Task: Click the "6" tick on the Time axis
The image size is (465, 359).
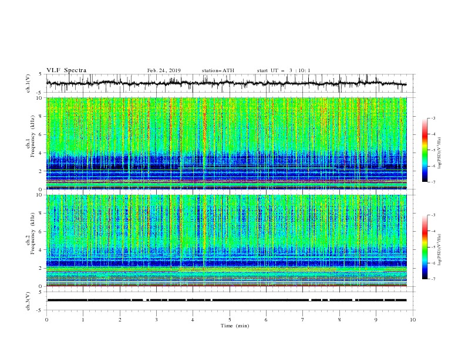Action: pyautogui.click(x=266, y=320)
